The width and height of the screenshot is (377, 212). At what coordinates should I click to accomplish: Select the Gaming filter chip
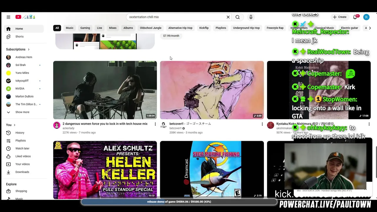[x=85, y=28]
